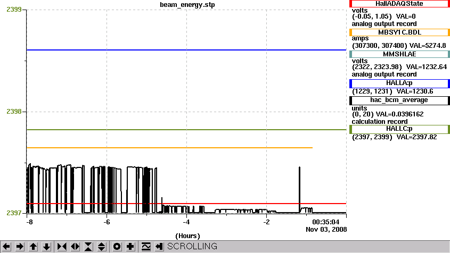Click the 2399 y-axis label
The height and width of the screenshot is (253, 450).
click(14, 10)
